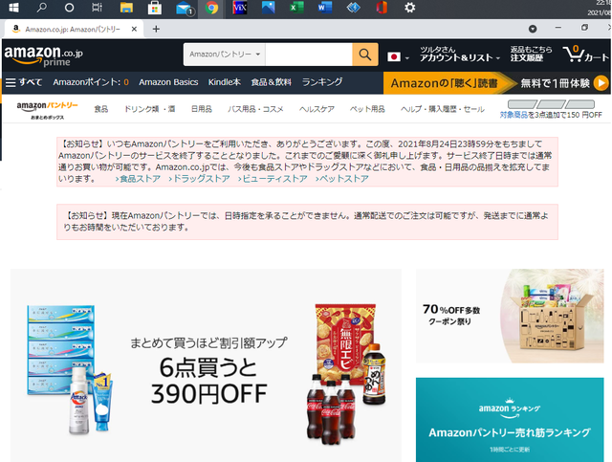Viewport: 612px width, 462px height.
Task: Open 食品&飲料 in nav bar
Action: pos(271,82)
